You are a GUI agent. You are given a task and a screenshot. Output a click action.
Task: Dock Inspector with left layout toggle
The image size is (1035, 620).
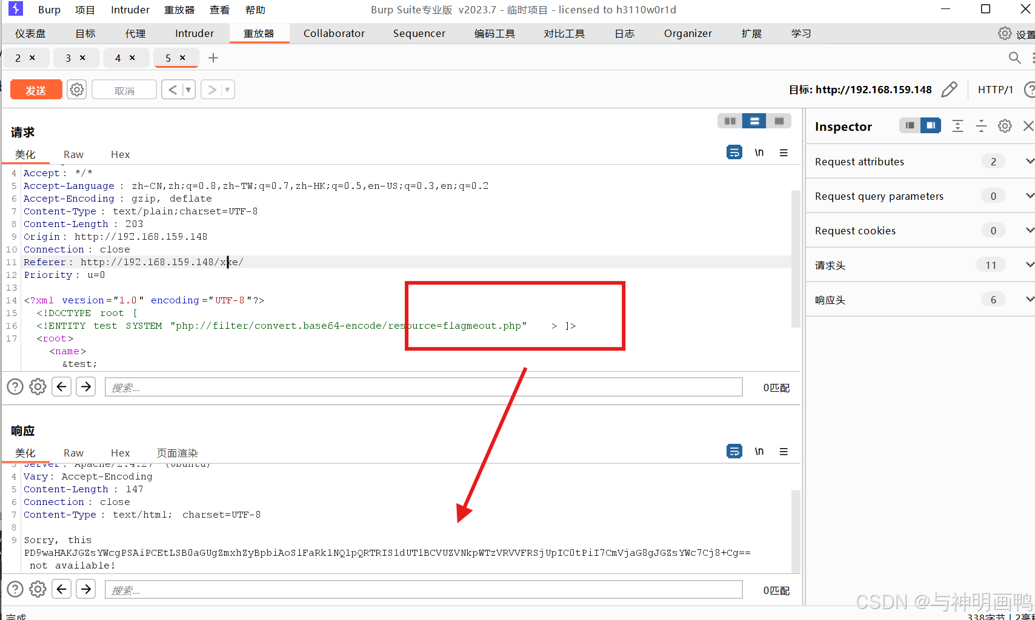[910, 125]
